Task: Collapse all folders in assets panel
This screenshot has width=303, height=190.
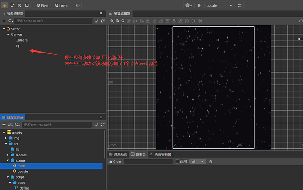Action: click(97, 125)
